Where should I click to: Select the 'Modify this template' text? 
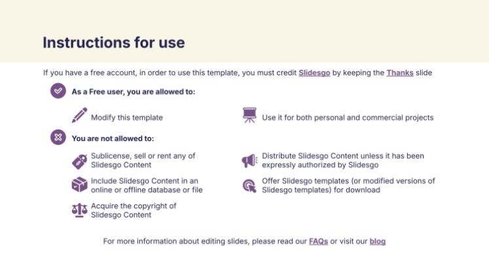tap(127, 118)
